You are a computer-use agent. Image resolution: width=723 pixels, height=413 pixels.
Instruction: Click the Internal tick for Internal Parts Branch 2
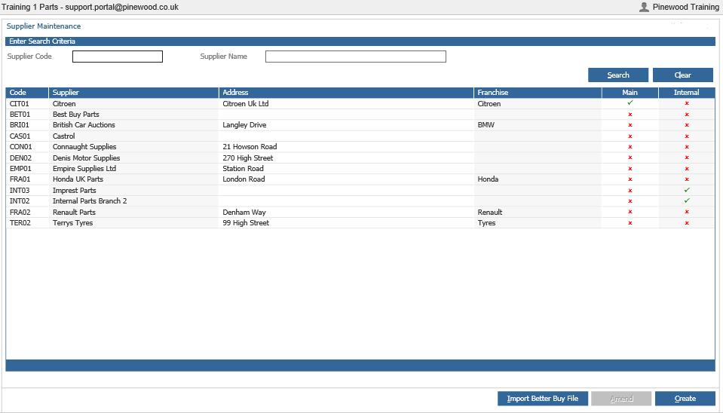coord(687,200)
